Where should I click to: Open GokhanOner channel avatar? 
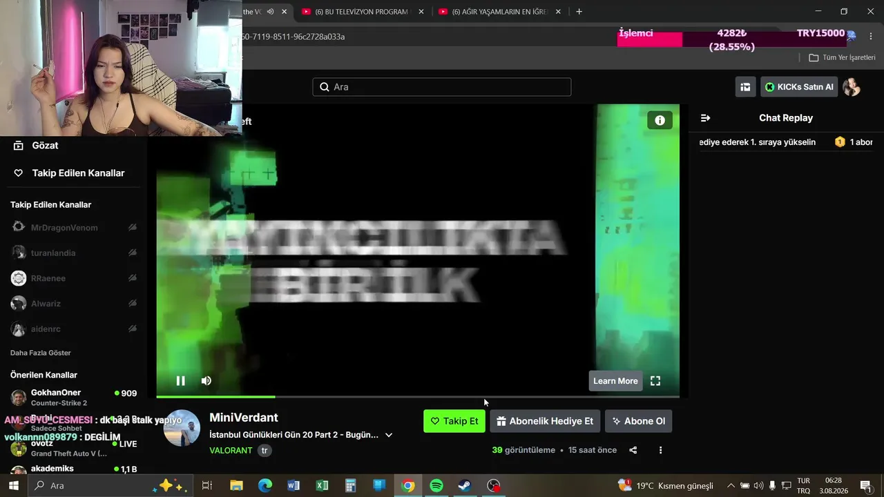(19, 398)
